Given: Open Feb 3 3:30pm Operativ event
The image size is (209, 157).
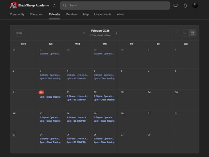Looking at the screenshot, I should coord(50,75).
